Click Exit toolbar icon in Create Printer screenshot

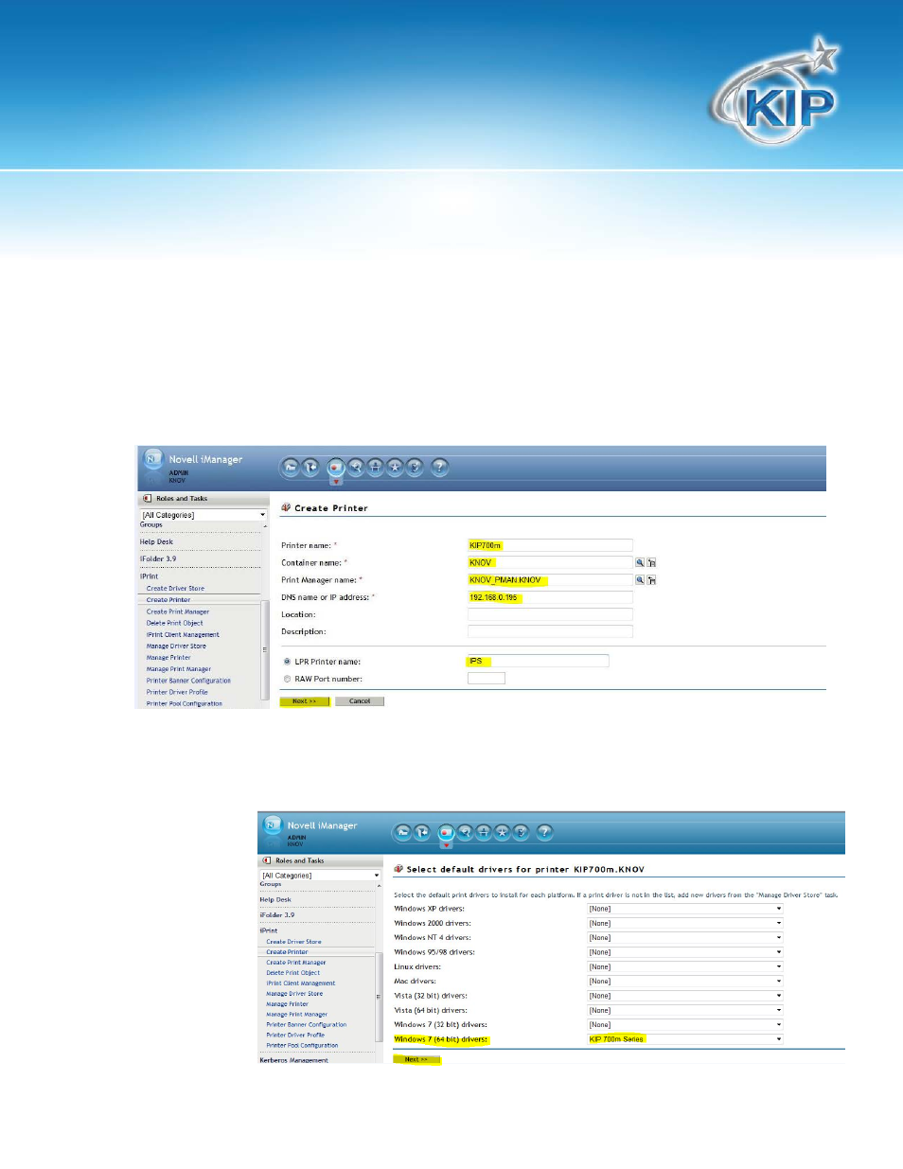tap(310, 467)
